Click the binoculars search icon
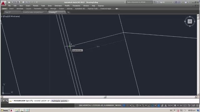The width and height of the screenshot is (200, 112). pyautogui.click(x=154, y=2)
